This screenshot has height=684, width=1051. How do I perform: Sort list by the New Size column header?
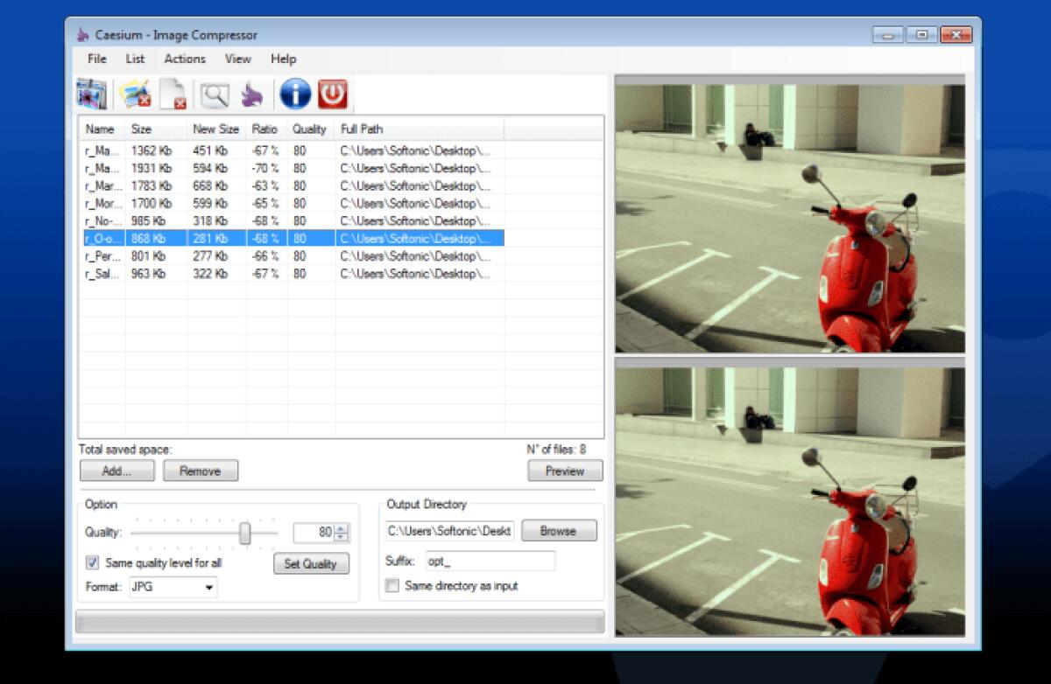(x=215, y=129)
